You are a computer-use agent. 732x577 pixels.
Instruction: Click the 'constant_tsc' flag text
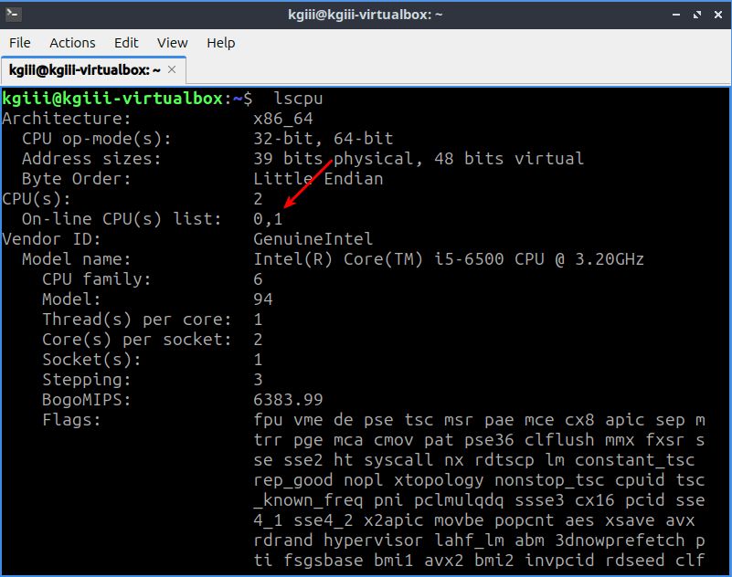click(634, 460)
